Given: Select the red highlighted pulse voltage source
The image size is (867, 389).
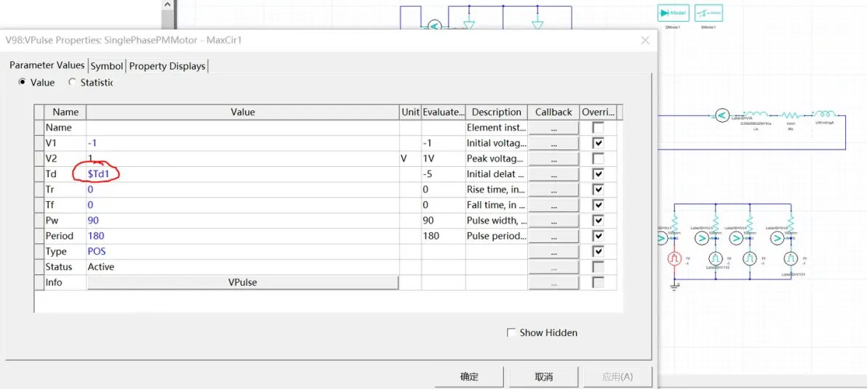Looking at the screenshot, I should click(x=674, y=258).
